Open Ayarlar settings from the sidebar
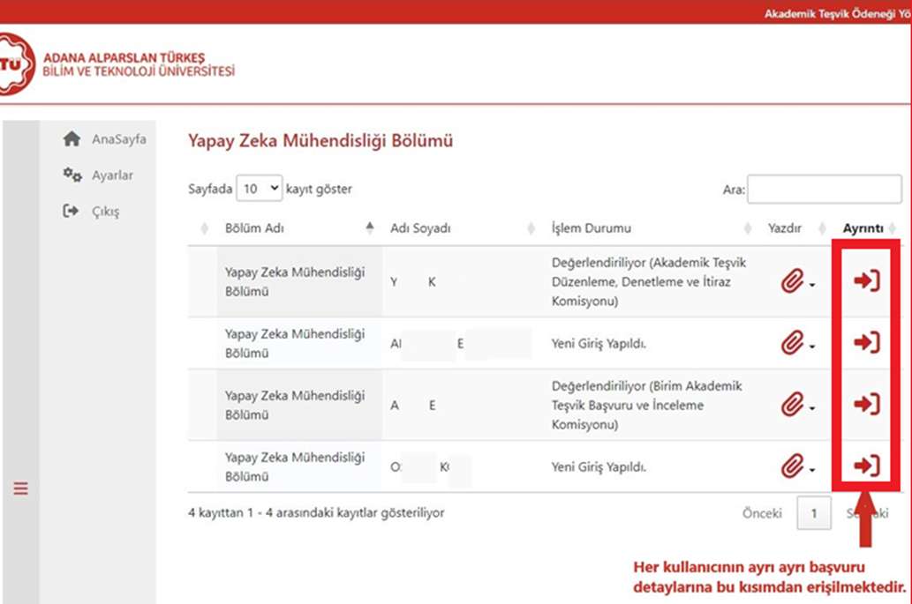Image resolution: width=912 pixels, height=604 pixels. pos(98,175)
